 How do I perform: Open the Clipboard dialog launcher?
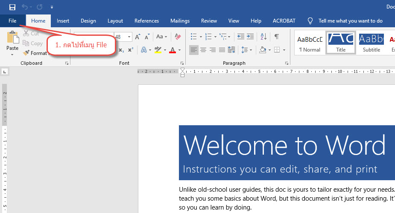[67, 63]
